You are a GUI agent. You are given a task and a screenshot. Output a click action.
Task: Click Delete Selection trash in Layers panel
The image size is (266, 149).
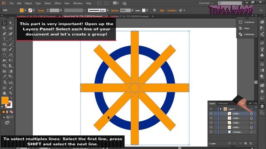pos(251,143)
